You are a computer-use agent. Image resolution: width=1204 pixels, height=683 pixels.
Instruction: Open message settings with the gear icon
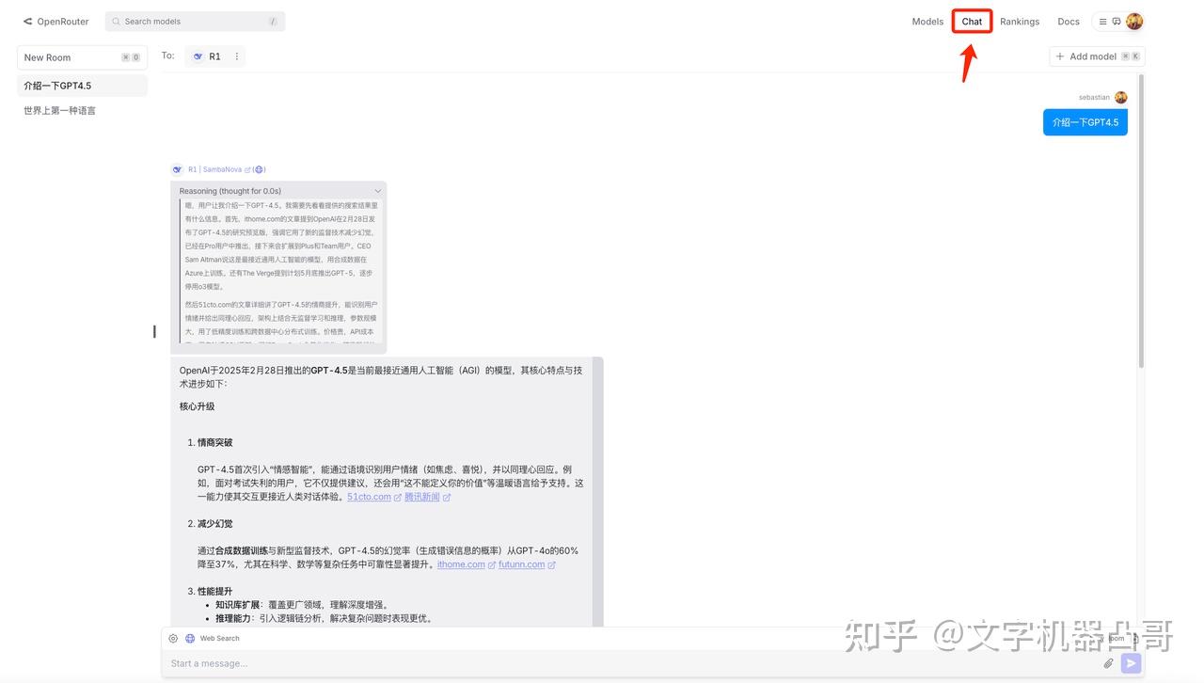coord(172,637)
